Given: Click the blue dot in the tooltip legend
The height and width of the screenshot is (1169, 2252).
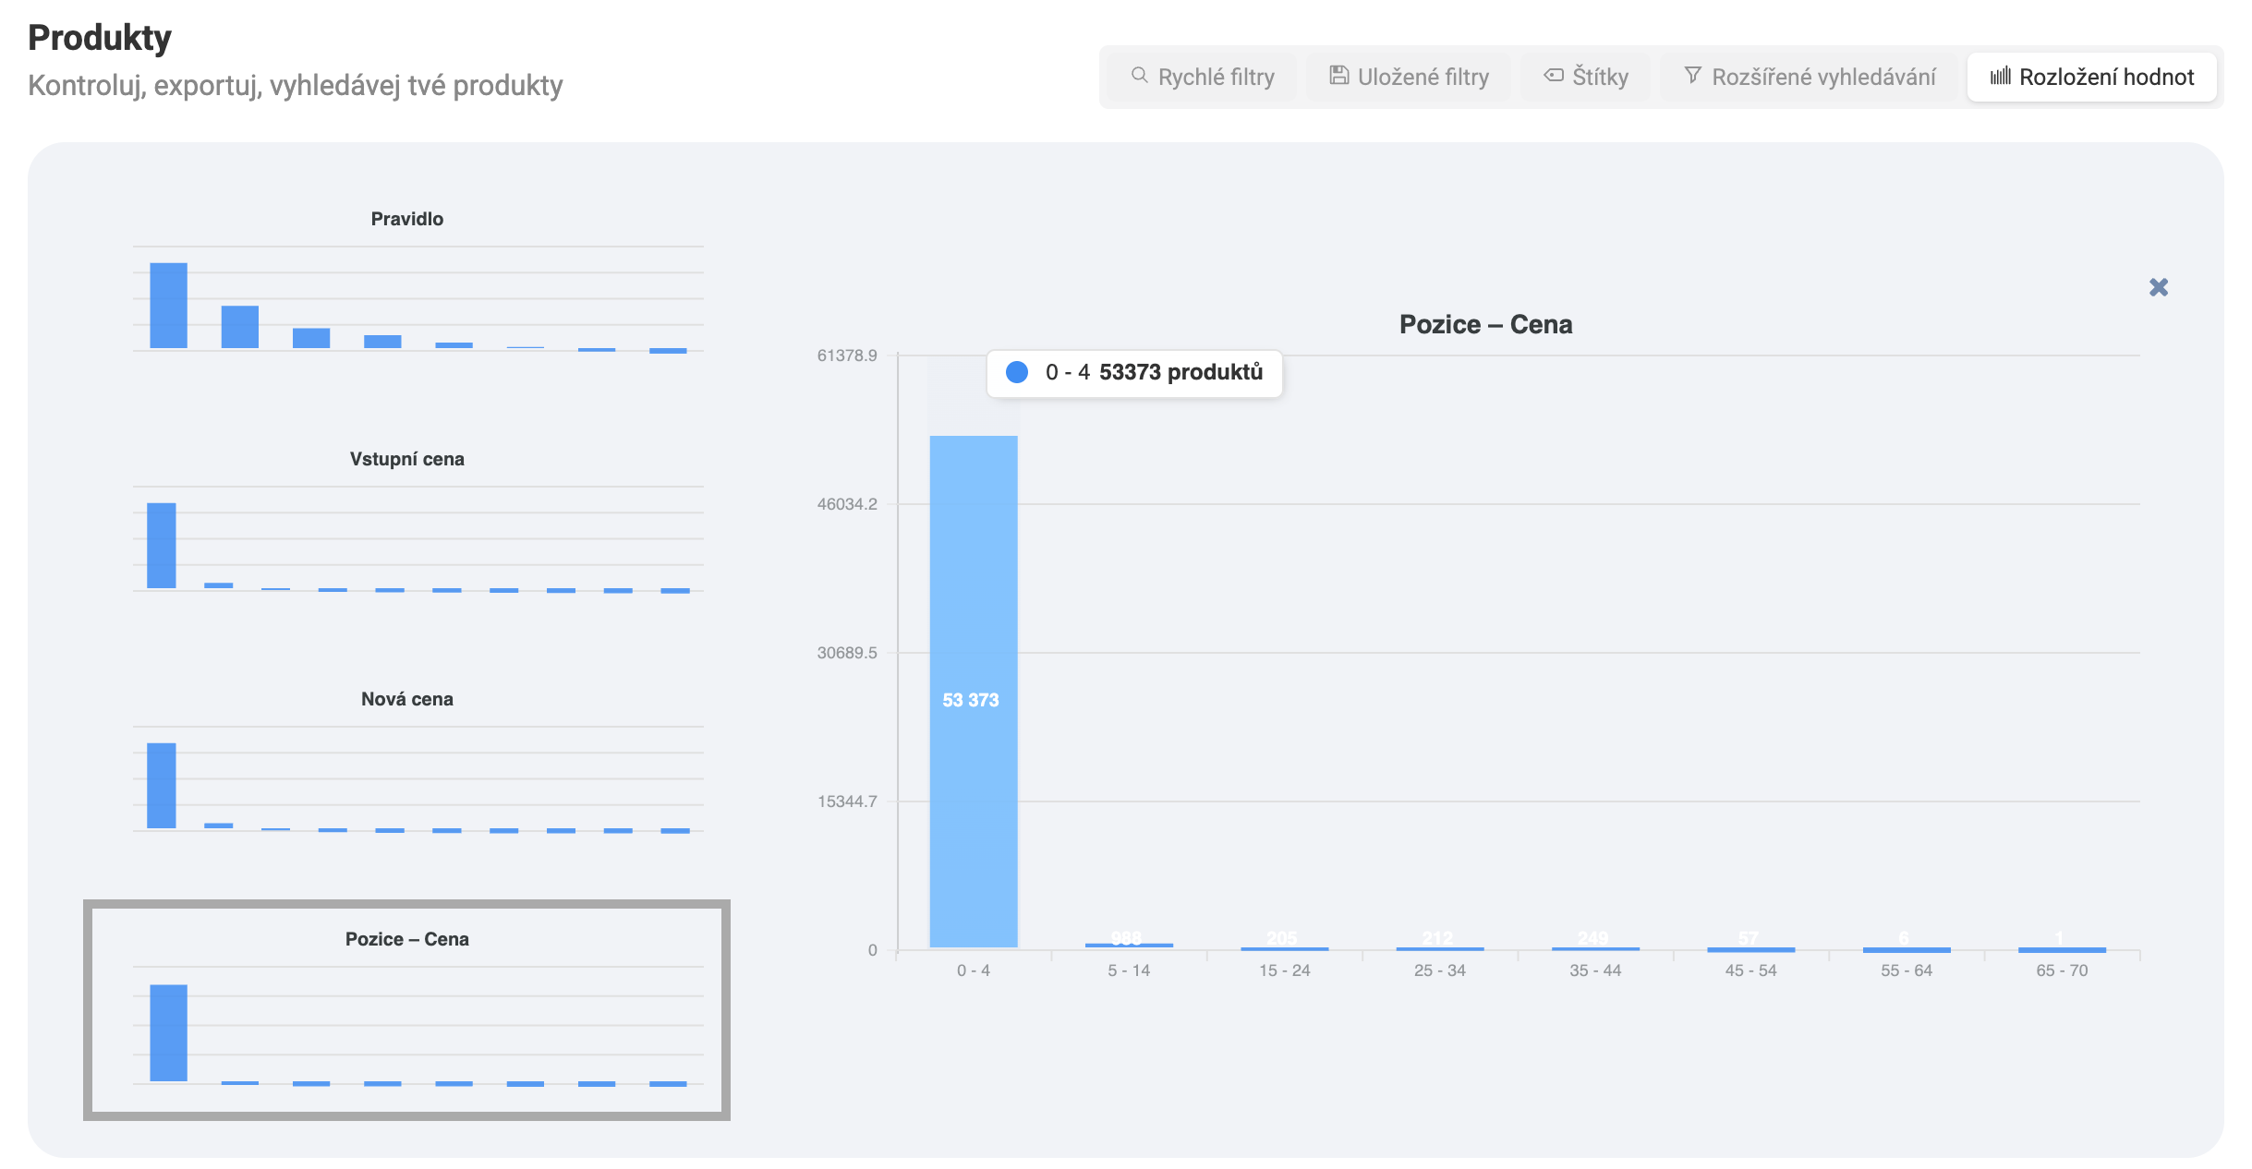Looking at the screenshot, I should 1017,372.
